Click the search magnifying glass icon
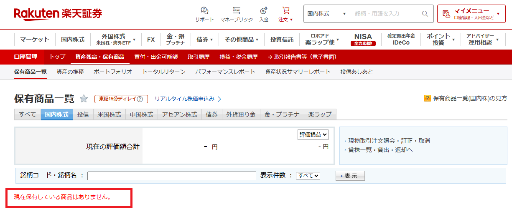The height and width of the screenshot is (224, 512). (x=425, y=14)
